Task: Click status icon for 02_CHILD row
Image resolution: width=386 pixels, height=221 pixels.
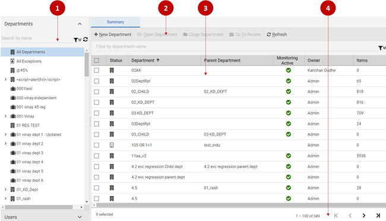Action: [112, 91]
